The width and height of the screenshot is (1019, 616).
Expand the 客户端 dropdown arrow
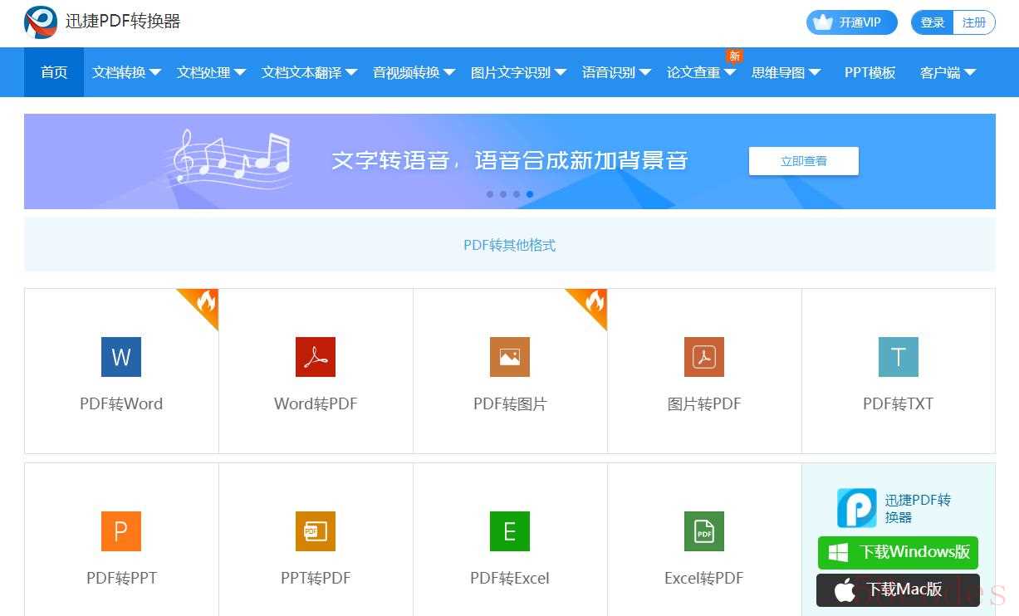pos(969,72)
